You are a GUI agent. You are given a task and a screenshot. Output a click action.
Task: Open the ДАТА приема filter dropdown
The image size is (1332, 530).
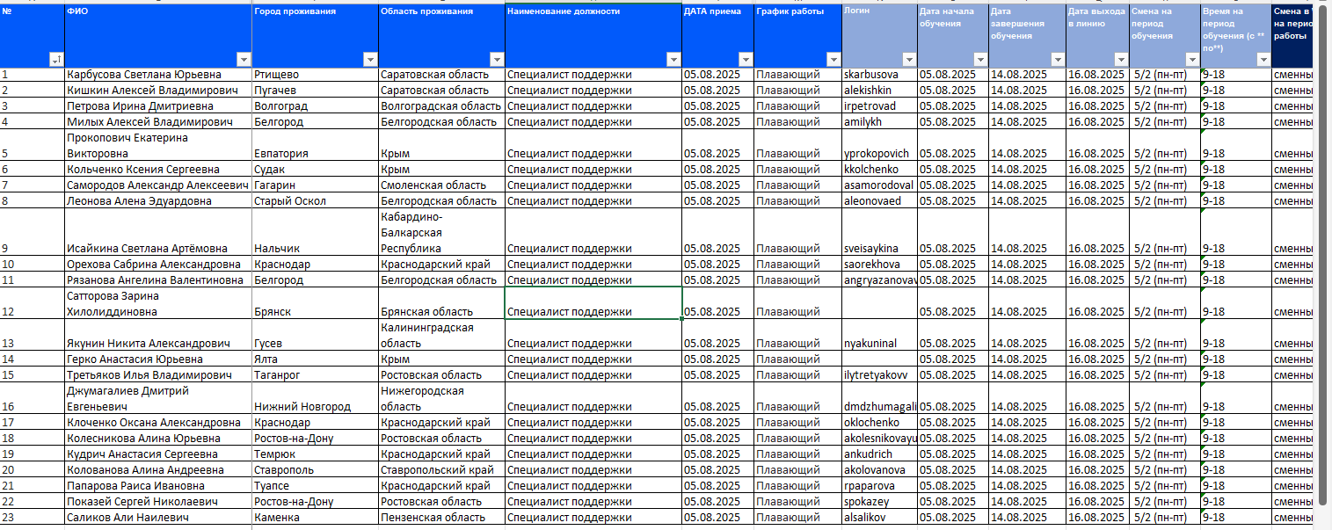click(x=746, y=59)
